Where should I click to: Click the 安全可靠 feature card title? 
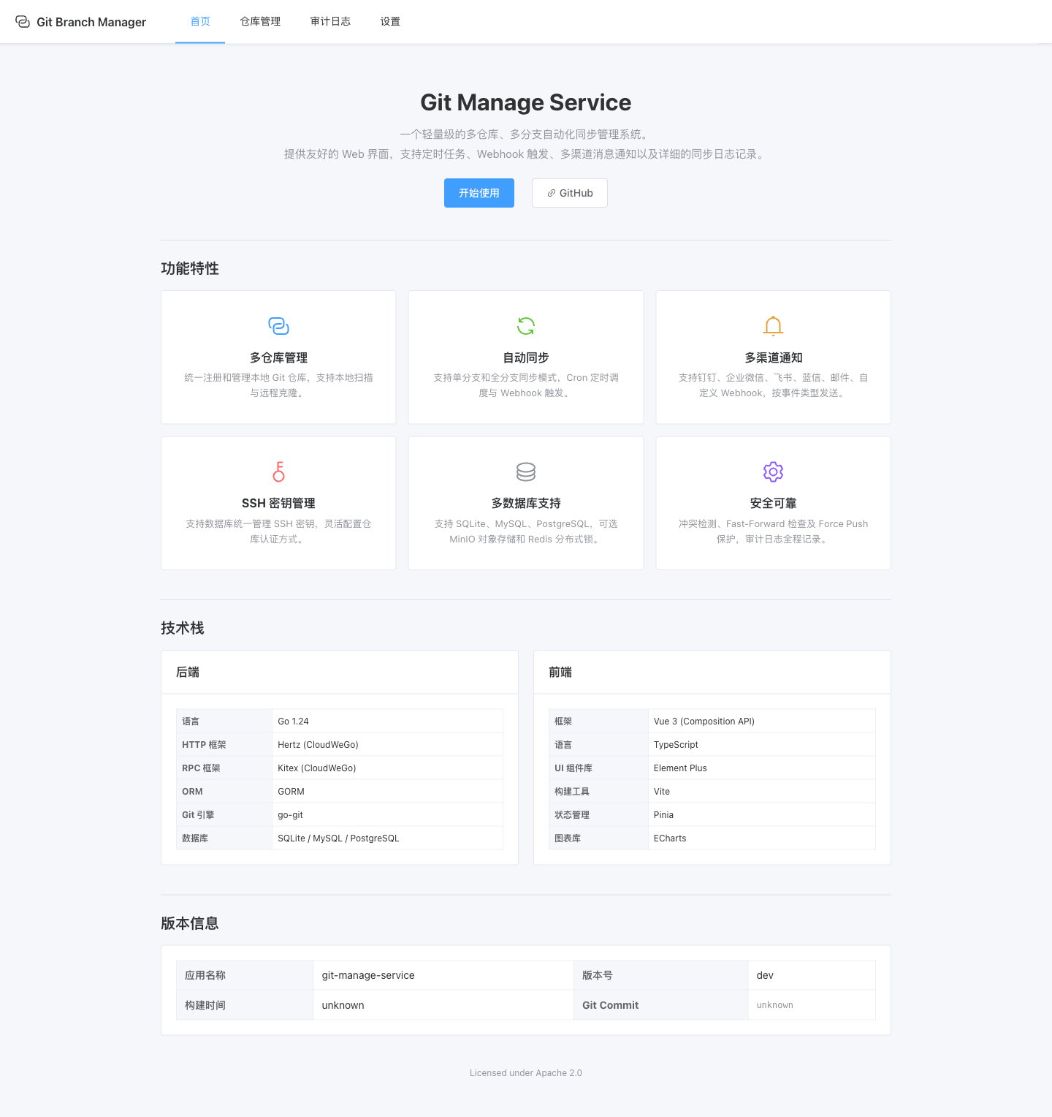coord(773,503)
